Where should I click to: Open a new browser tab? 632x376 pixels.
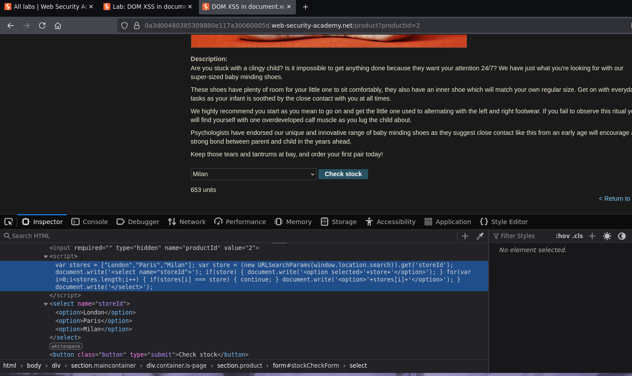pyautogui.click(x=305, y=7)
